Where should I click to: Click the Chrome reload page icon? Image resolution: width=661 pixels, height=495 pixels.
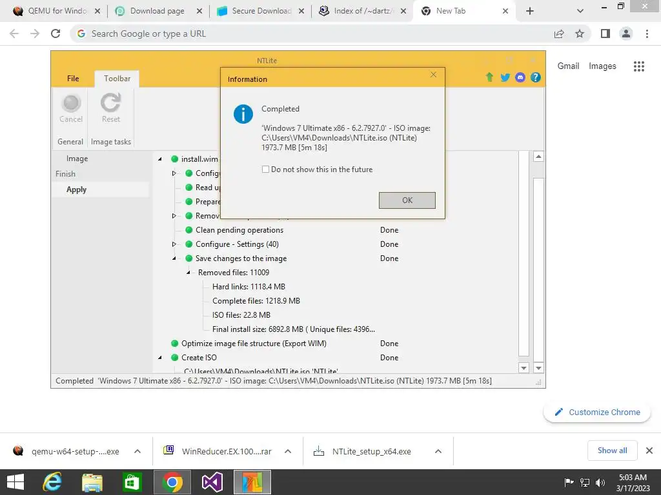[56, 34]
